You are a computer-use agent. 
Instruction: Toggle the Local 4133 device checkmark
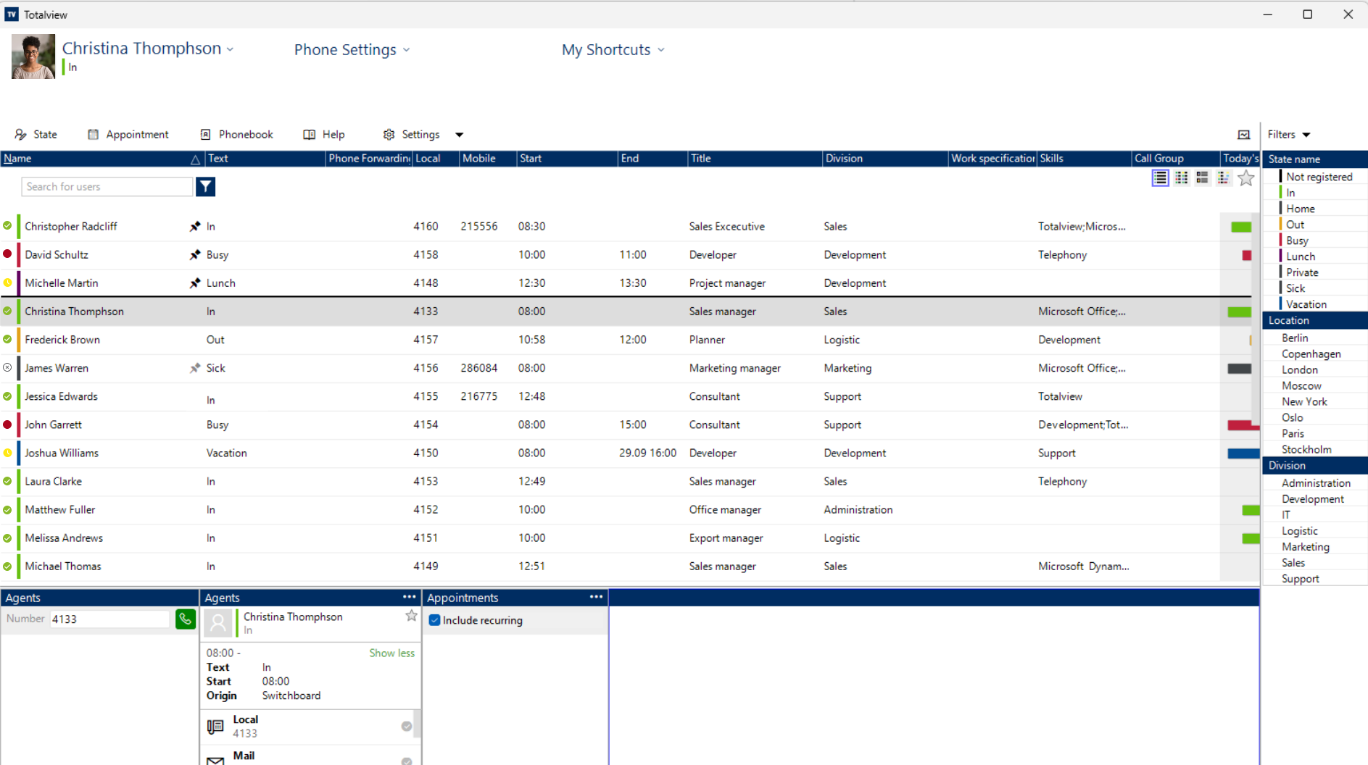coord(407,726)
